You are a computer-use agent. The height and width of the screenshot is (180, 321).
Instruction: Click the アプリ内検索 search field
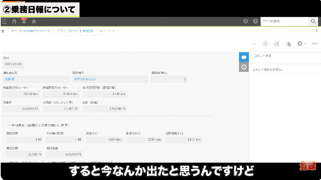pyautogui.click(x=284, y=22)
